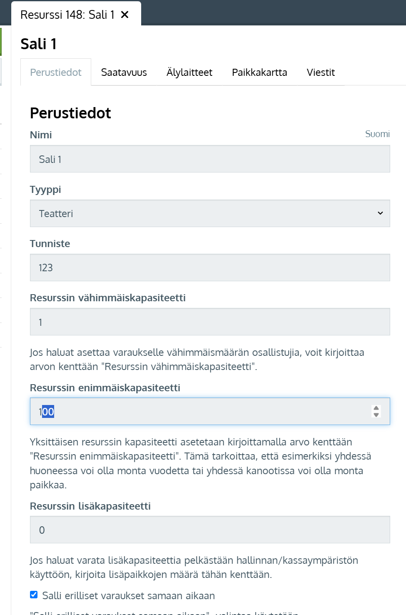Click the Resurssin enimmäiskapasiteetti number field

click(x=200, y=412)
